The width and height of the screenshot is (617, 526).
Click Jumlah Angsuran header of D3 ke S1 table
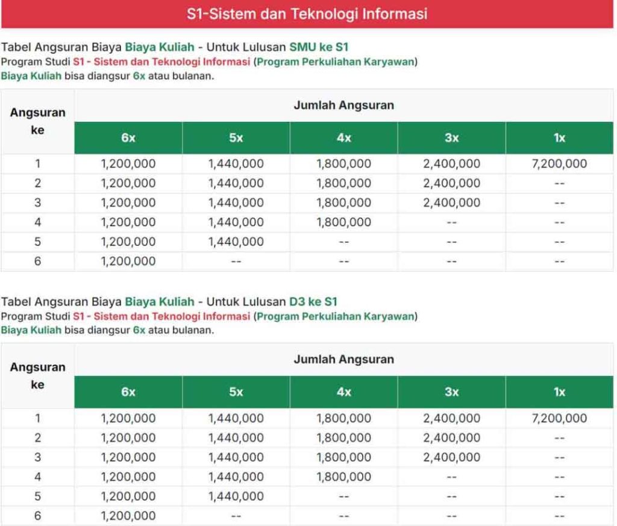344,360
